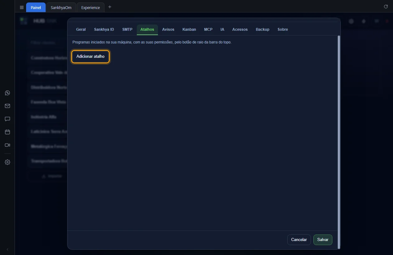Click the reload icon at top right

tap(386, 7)
